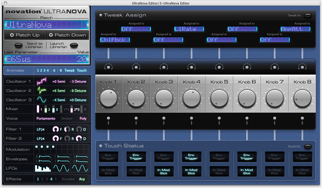
Task: Open the L1Rate tweak assignment field
Action: coord(189,29)
